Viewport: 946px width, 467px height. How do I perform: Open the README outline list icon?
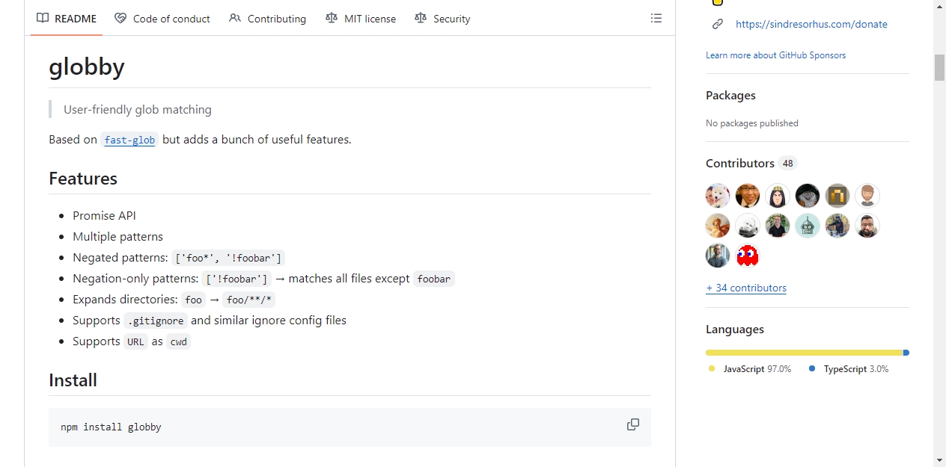(x=656, y=19)
